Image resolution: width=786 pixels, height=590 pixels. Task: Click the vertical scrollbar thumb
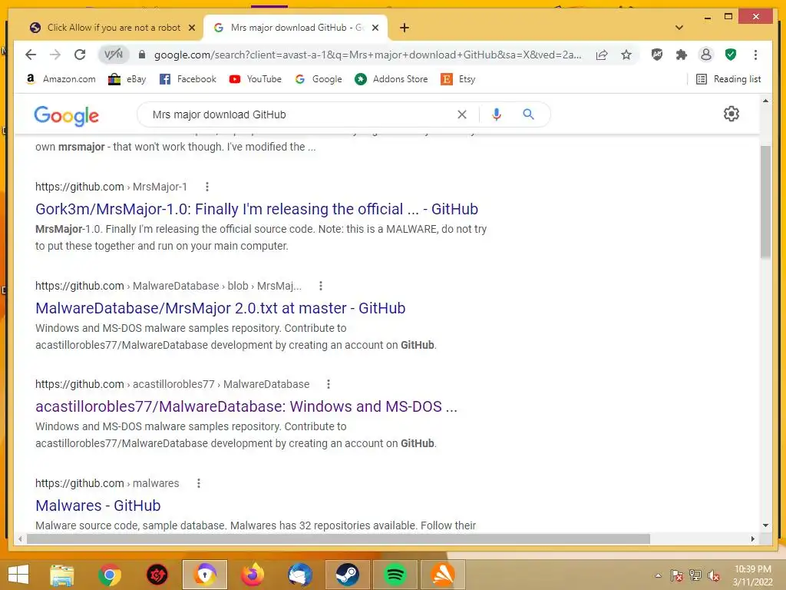765,202
